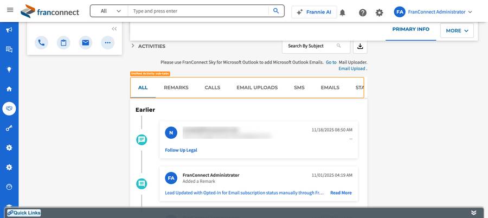Open lightbulb icon in sidebar
This screenshot has height=218, width=488.
(x=9, y=69)
